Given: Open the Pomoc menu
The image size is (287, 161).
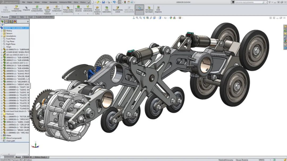Looking at the screenshot, I should coord(83,2).
